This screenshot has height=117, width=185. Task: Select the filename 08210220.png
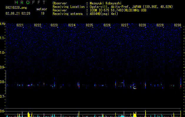point(16,8)
